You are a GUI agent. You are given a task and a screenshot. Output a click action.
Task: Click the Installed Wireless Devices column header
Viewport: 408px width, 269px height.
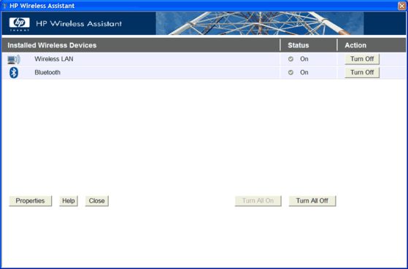(52, 45)
